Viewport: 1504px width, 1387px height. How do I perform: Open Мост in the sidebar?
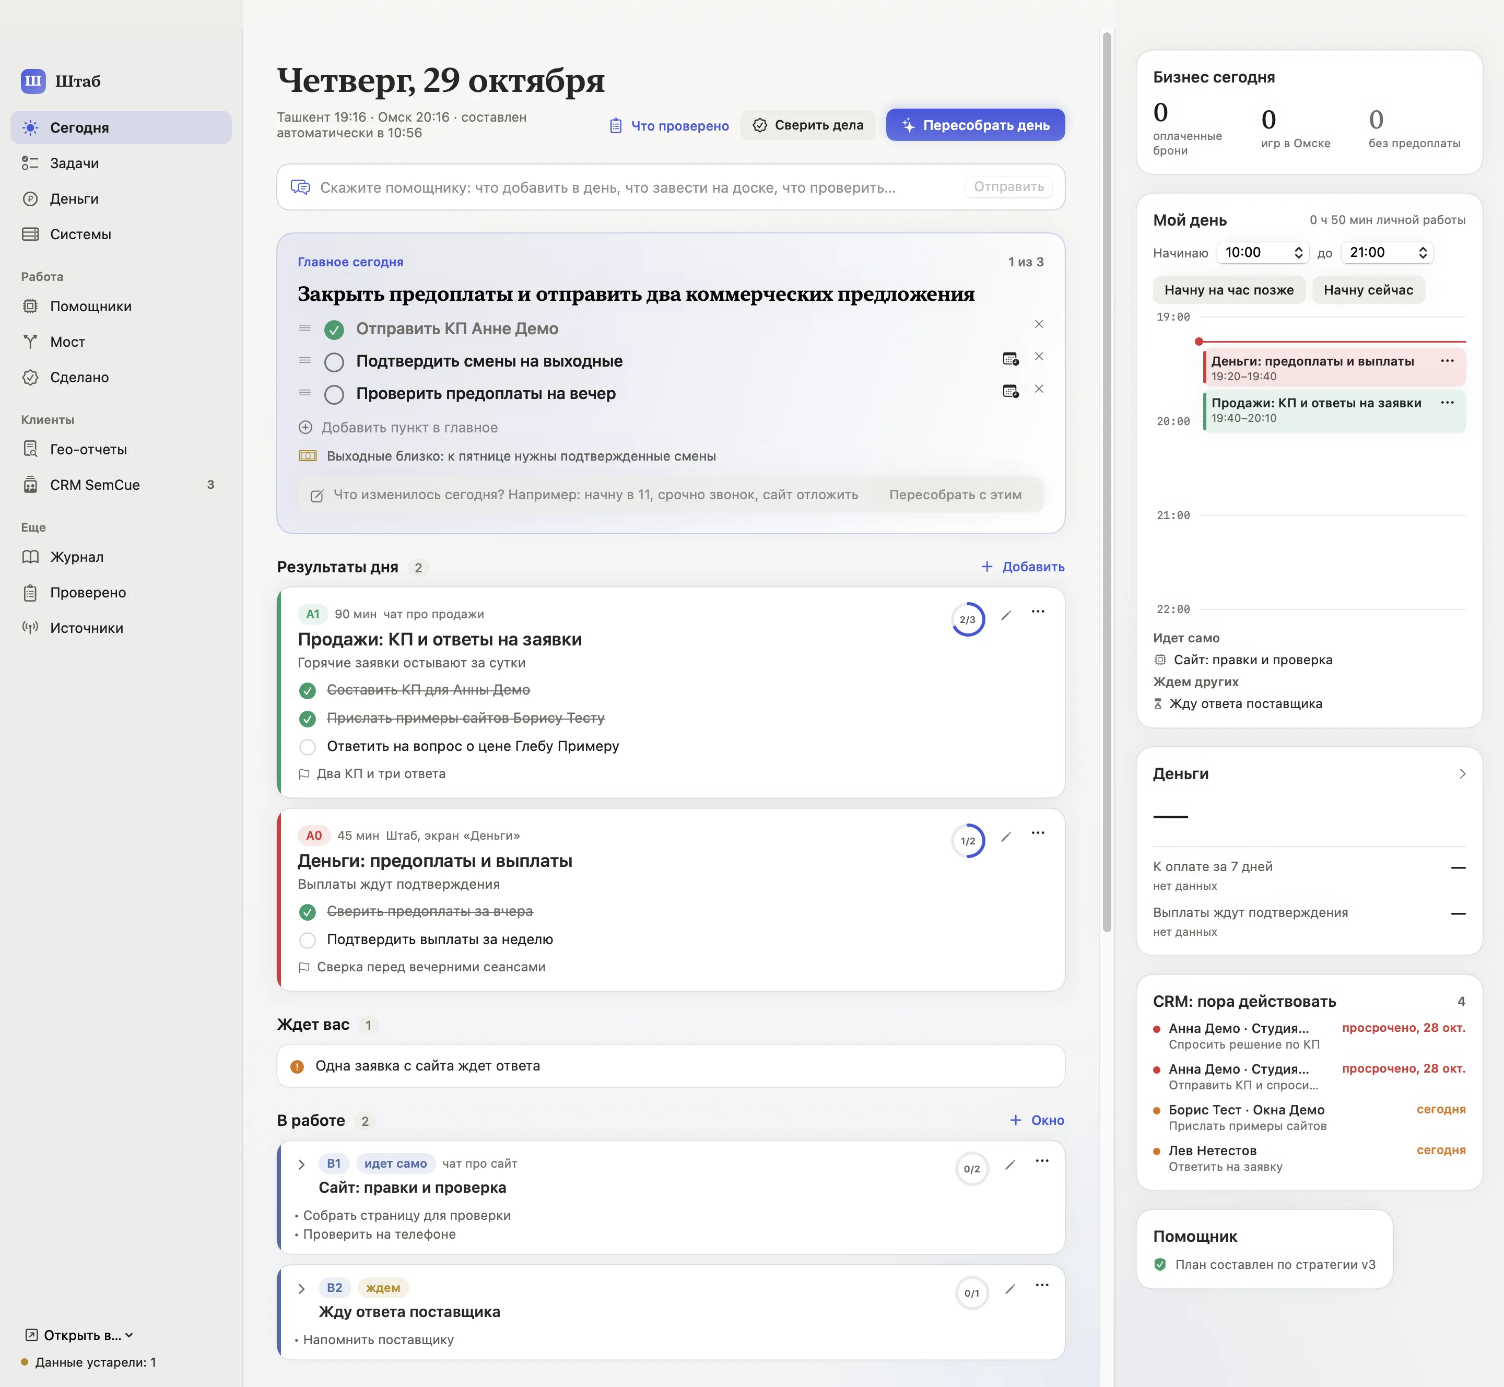click(x=121, y=342)
